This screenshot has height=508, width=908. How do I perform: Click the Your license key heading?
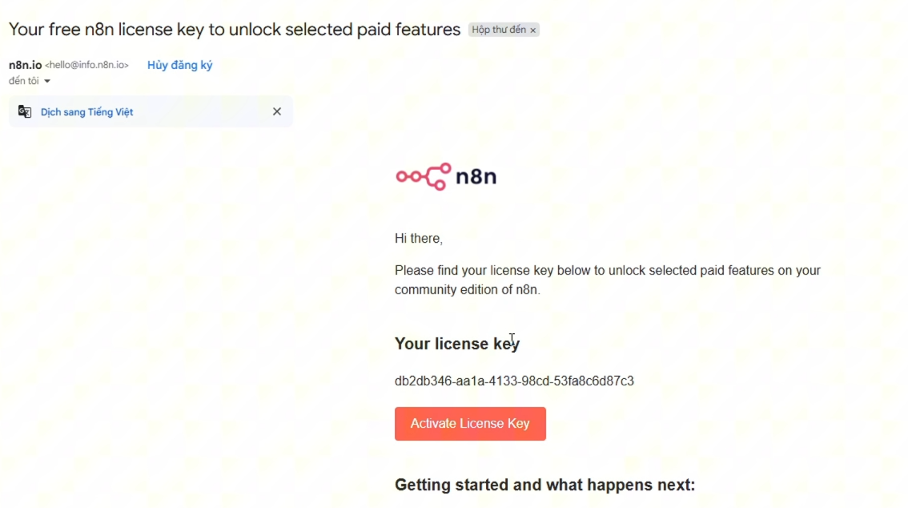457,344
